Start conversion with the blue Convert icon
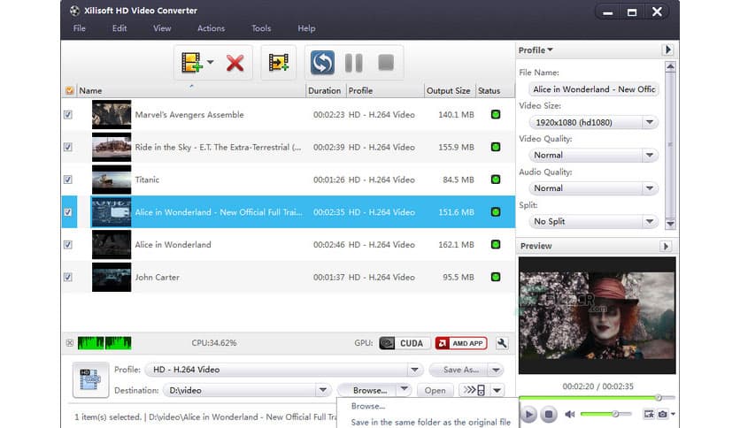Image resolution: width=740 pixels, height=428 pixels. click(322, 63)
